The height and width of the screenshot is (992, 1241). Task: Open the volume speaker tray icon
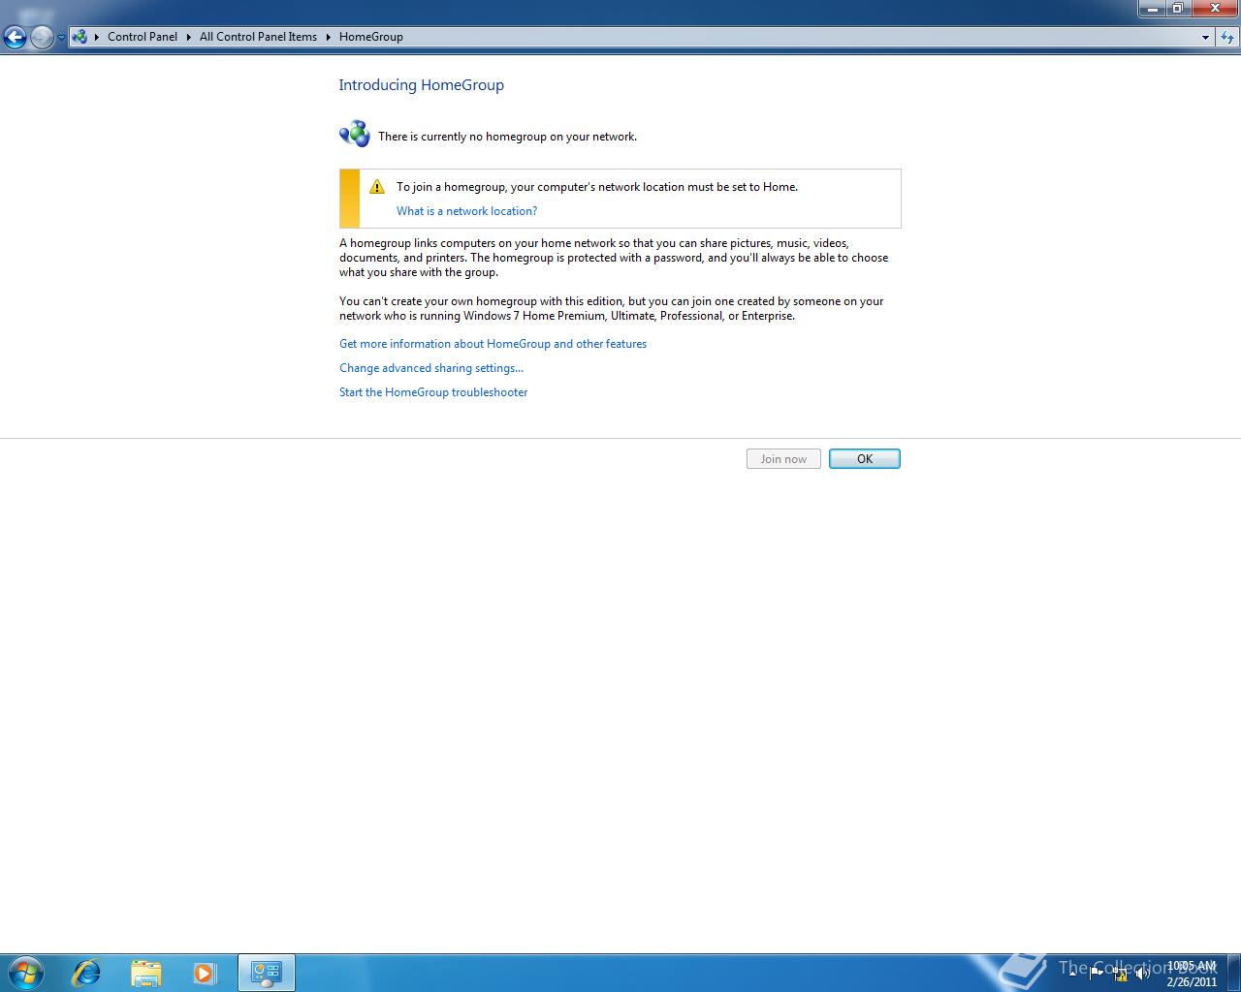pyautogui.click(x=1143, y=974)
